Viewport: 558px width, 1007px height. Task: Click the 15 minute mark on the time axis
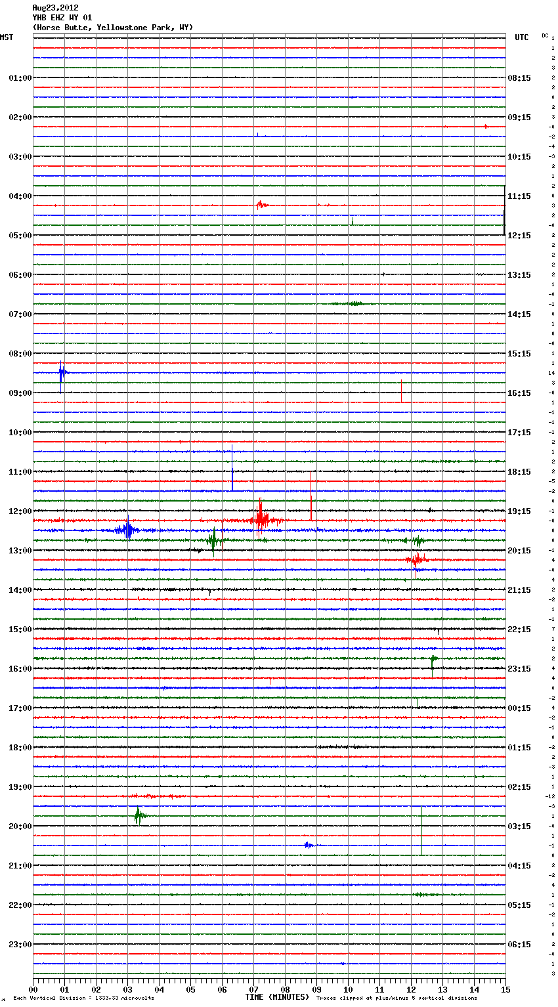click(x=505, y=989)
